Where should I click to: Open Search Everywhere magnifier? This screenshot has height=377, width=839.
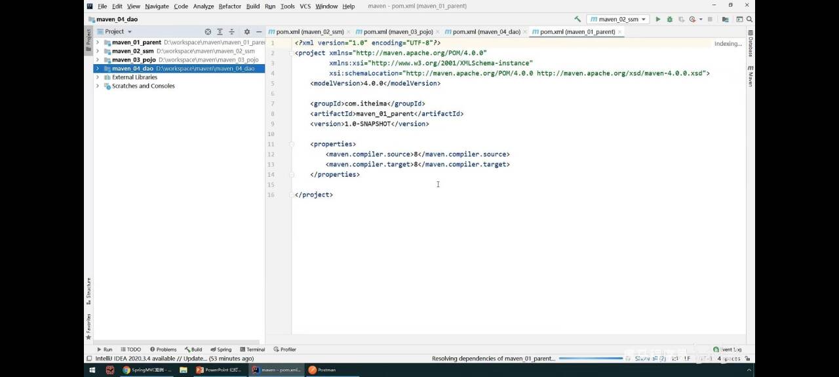pos(749,20)
